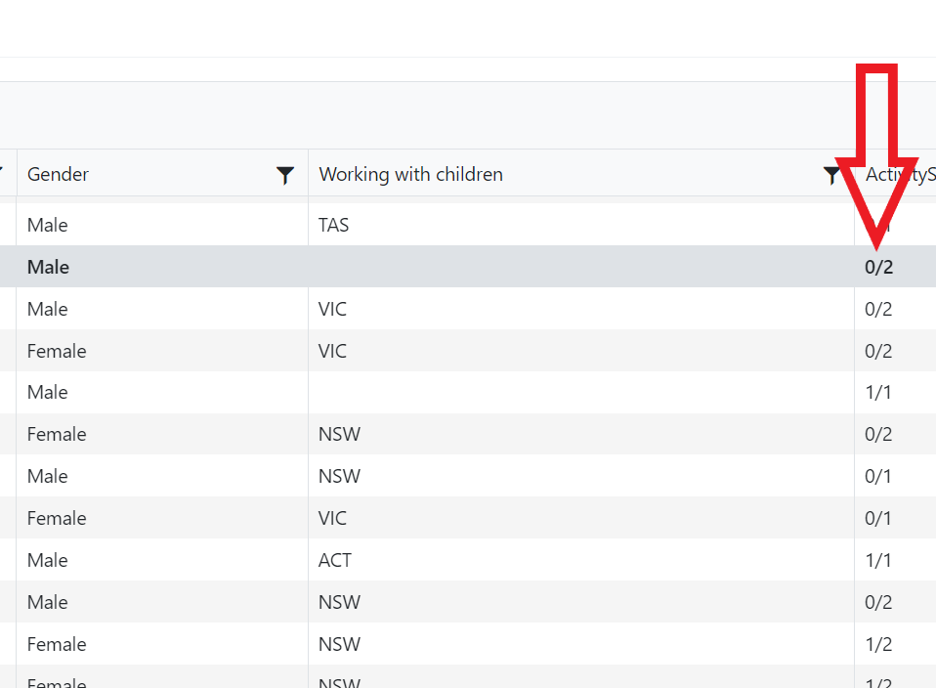Screen dimensions: 936x688
Task: Select Male cell in the NSW 0/2 row
Action: [x=48, y=602]
